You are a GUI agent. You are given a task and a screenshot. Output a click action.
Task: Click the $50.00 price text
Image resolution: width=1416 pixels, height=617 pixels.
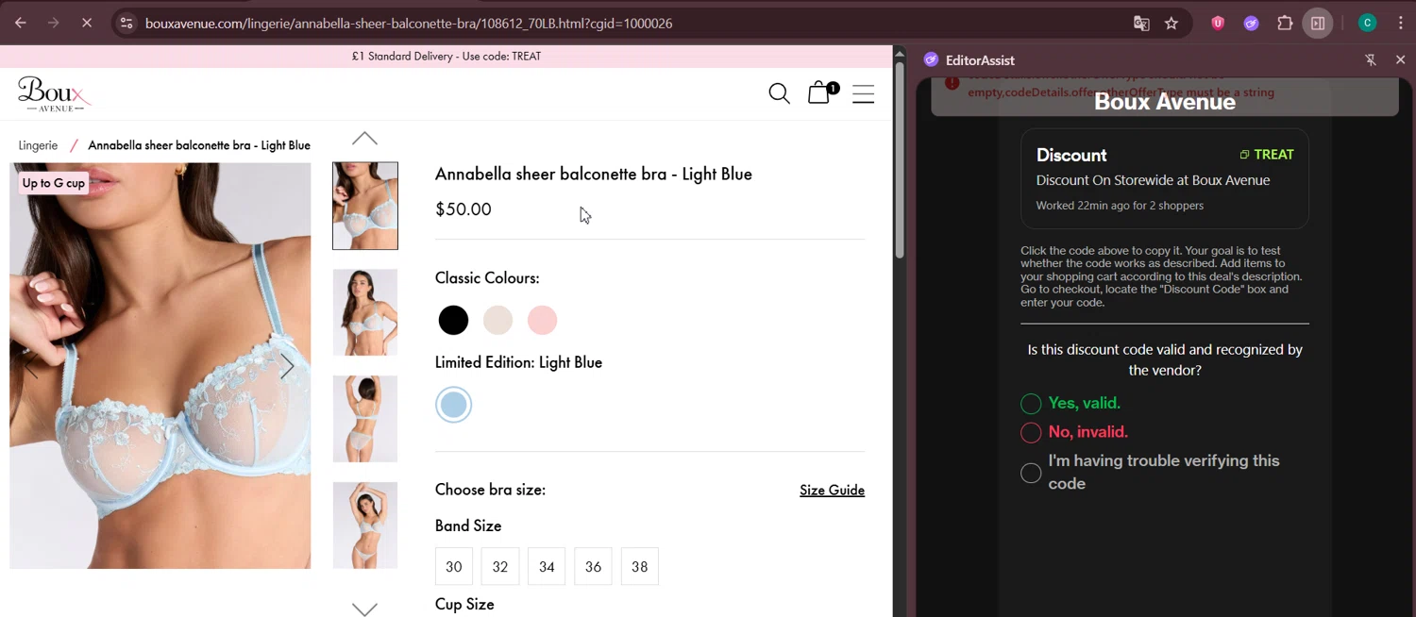tap(464, 209)
